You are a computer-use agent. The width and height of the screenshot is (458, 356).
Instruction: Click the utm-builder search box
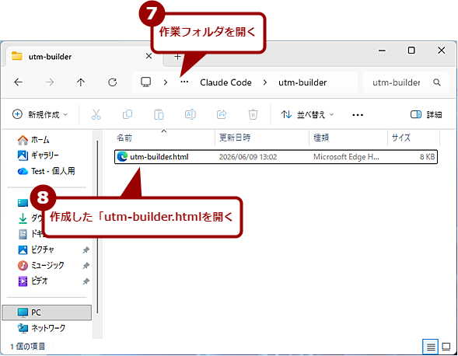click(406, 82)
